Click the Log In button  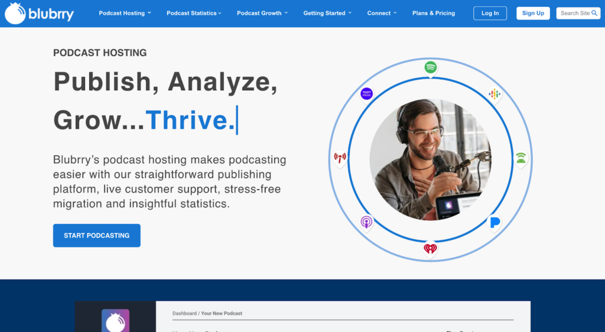[490, 13]
